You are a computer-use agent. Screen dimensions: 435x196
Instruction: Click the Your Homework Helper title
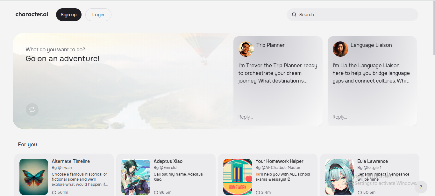280,161
